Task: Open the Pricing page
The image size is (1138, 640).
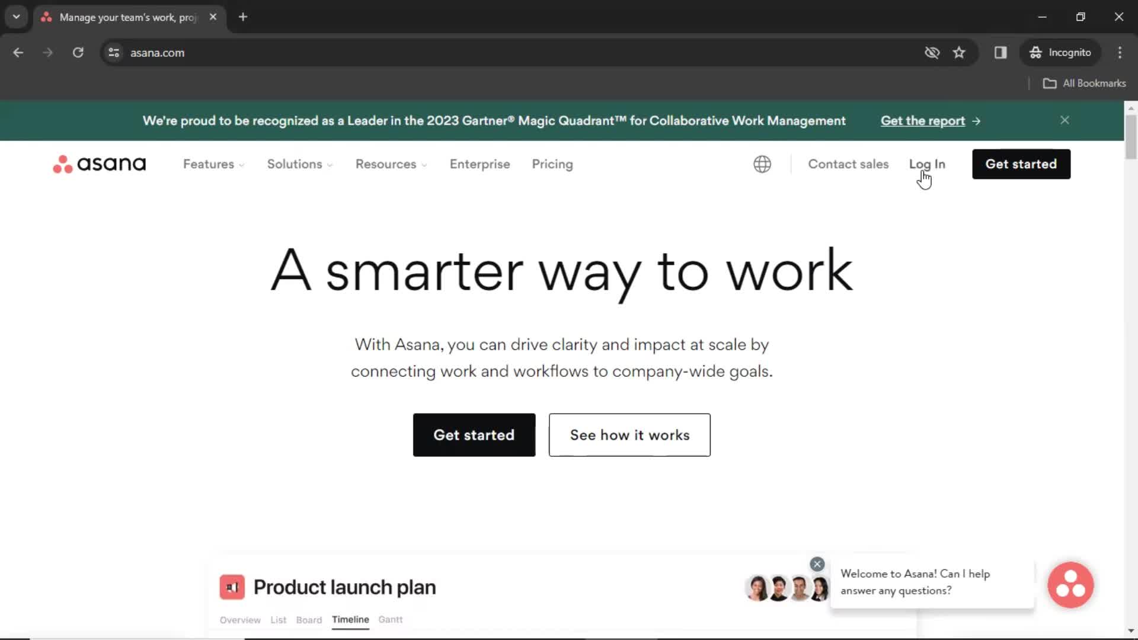Action: click(552, 164)
